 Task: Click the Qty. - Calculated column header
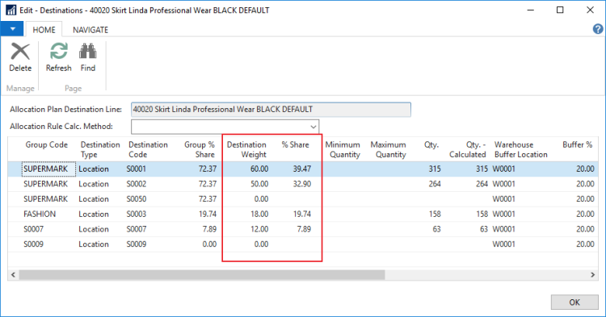tap(467, 150)
